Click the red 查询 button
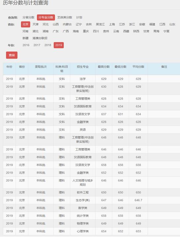This screenshot has height=238, width=180. point(12,55)
